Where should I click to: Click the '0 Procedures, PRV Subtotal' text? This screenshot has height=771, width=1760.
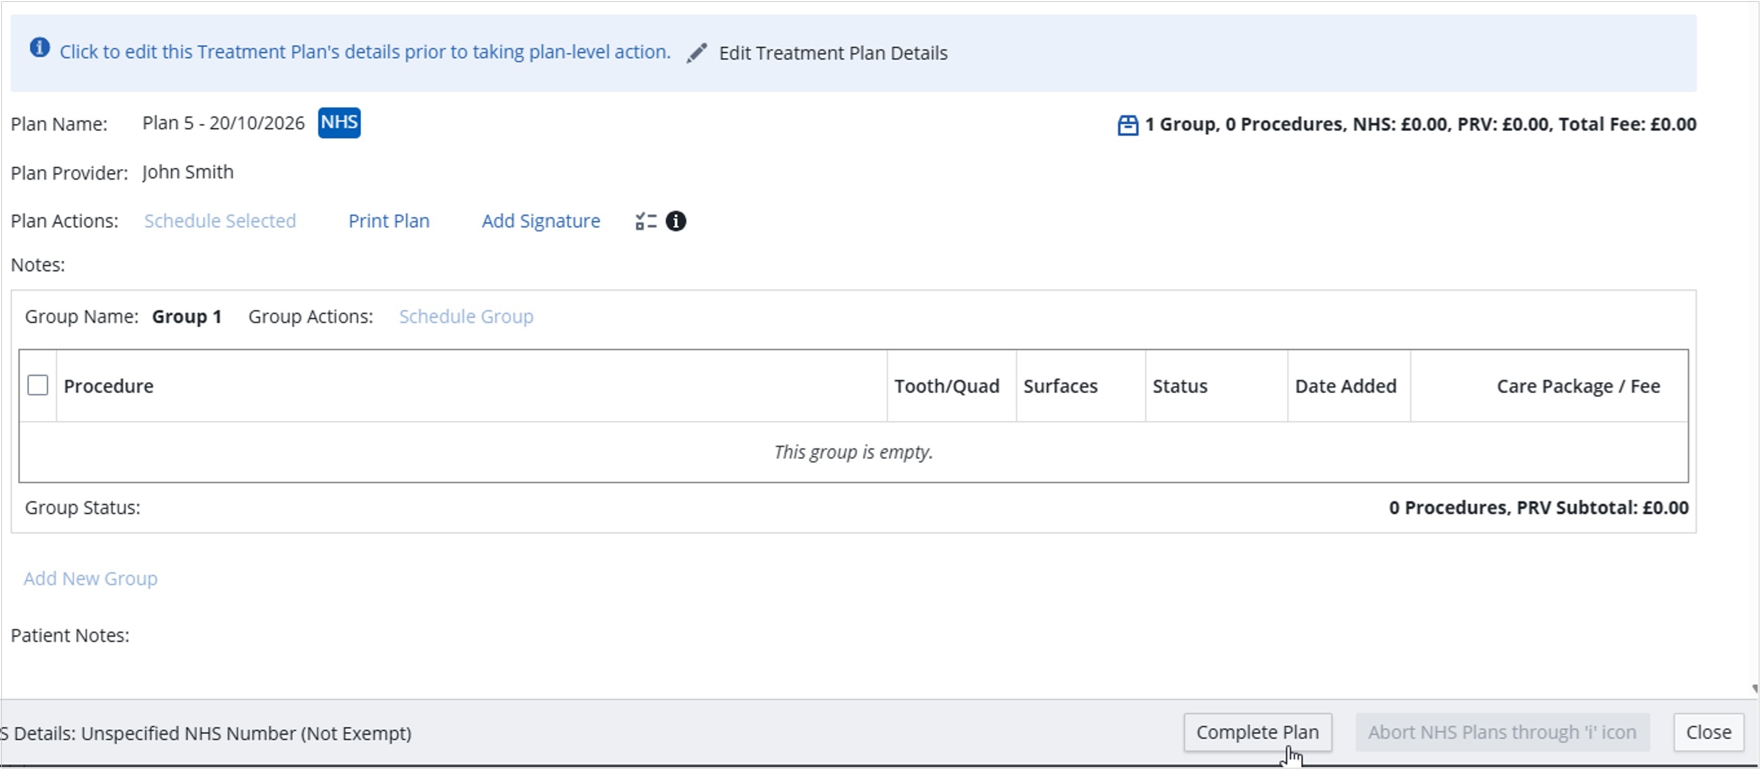(x=1538, y=508)
